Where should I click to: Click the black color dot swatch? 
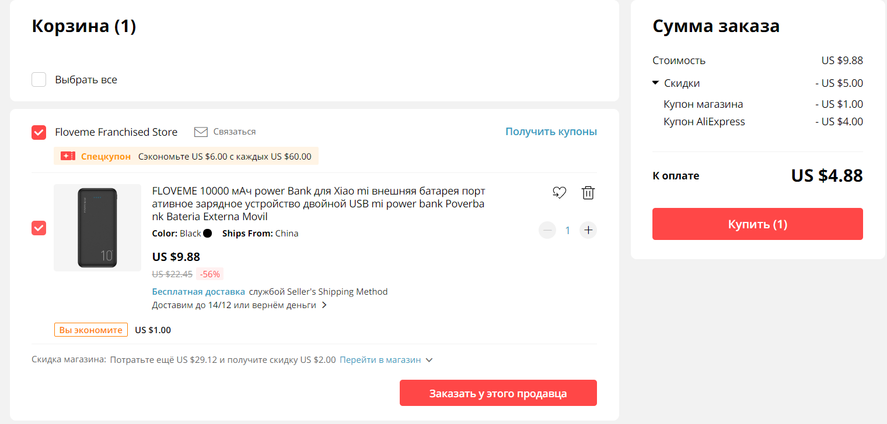207,234
